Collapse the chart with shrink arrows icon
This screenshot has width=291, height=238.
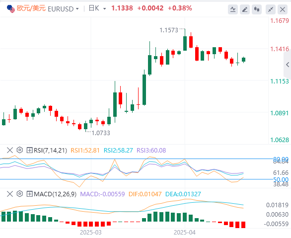click(271, 9)
